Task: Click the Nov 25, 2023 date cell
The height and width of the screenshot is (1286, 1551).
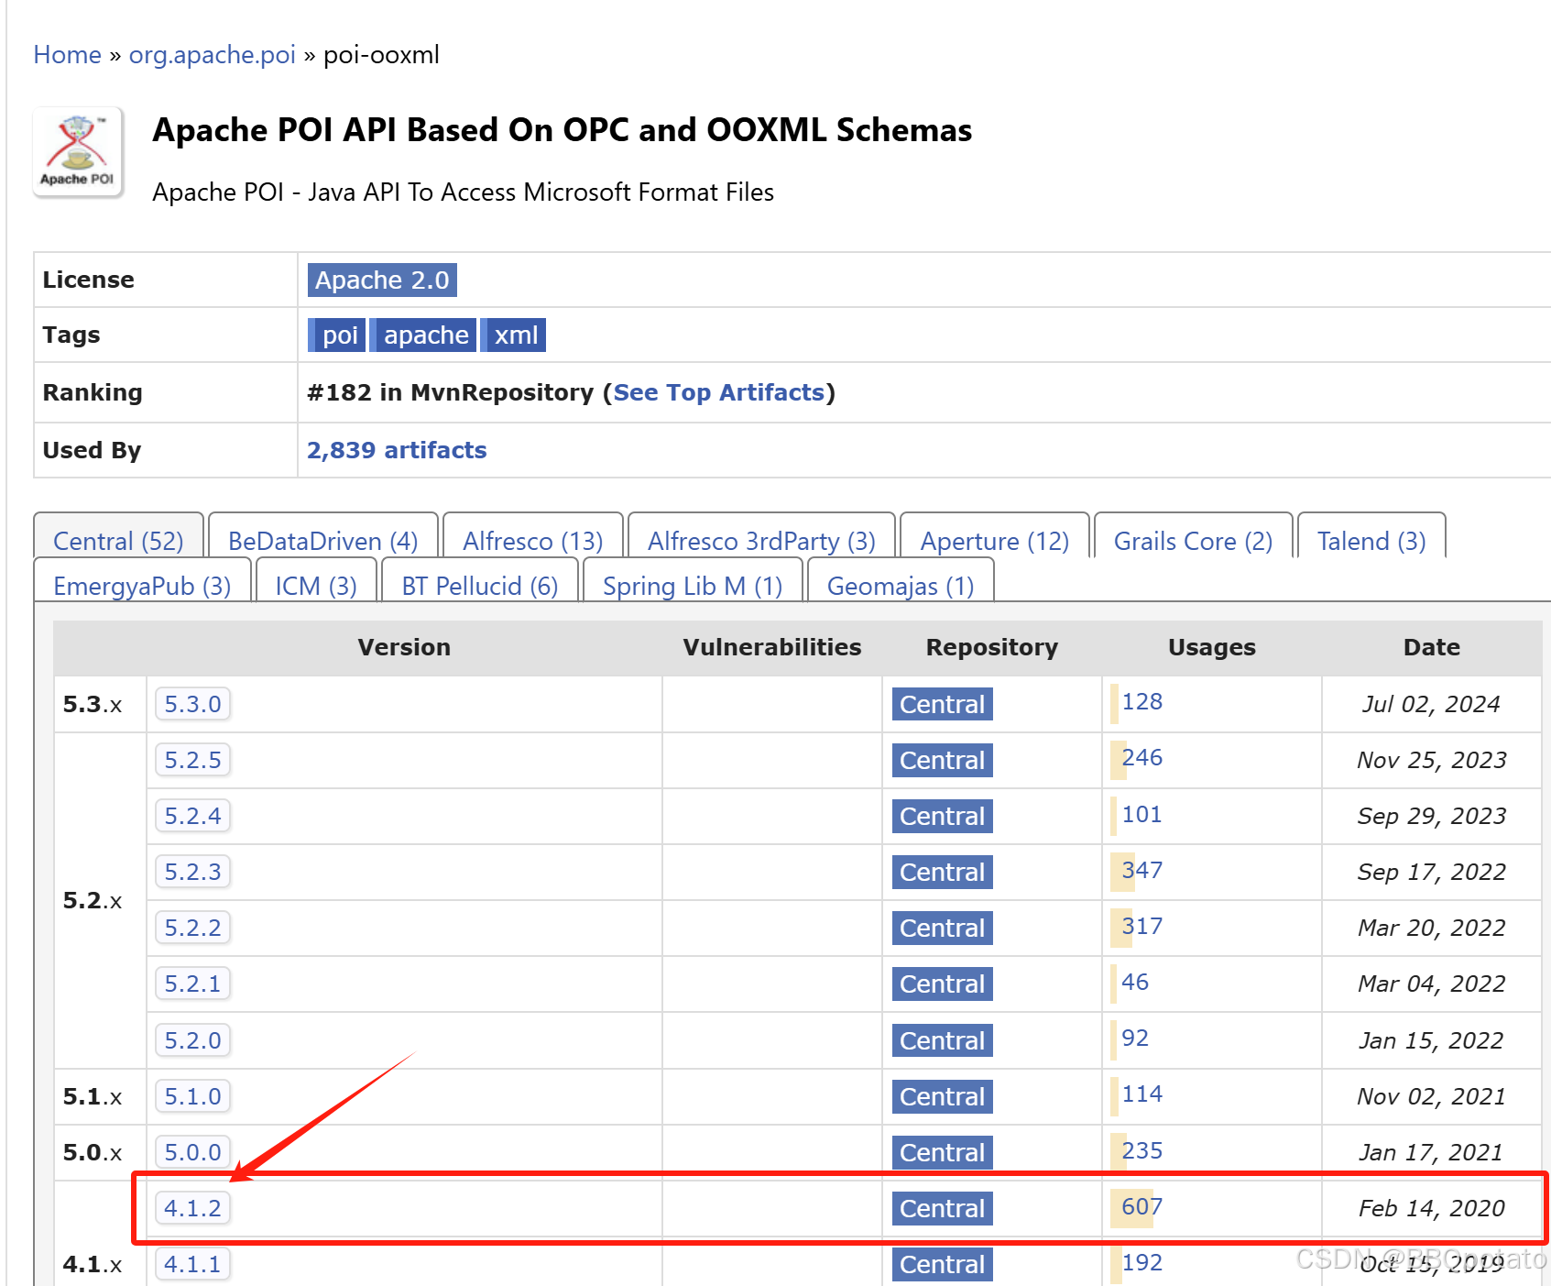Action: point(1431,760)
